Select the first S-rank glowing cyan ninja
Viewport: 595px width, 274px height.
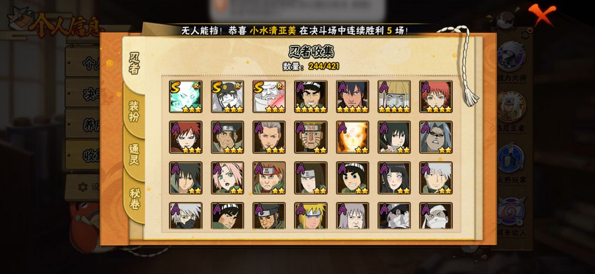[186, 96]
